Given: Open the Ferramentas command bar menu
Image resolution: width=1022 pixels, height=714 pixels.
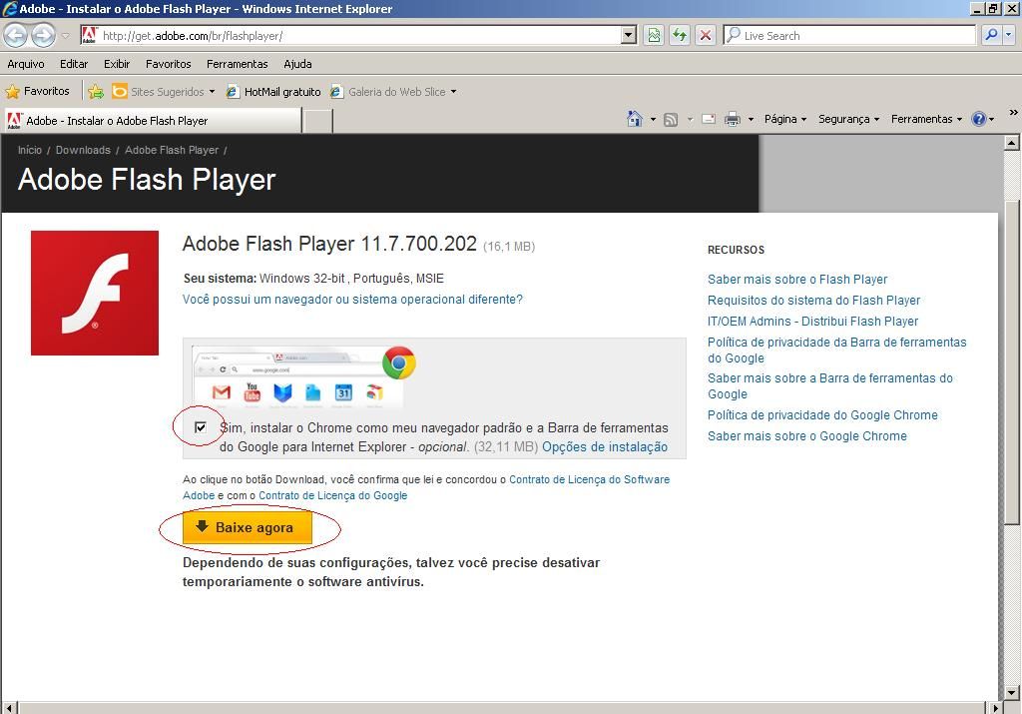Looking at the screenshot, I should click(926, 119).
